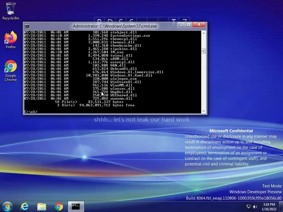Click the tipskins.dll entry
The image size is (283, 212).
click(x=124, y=49)
